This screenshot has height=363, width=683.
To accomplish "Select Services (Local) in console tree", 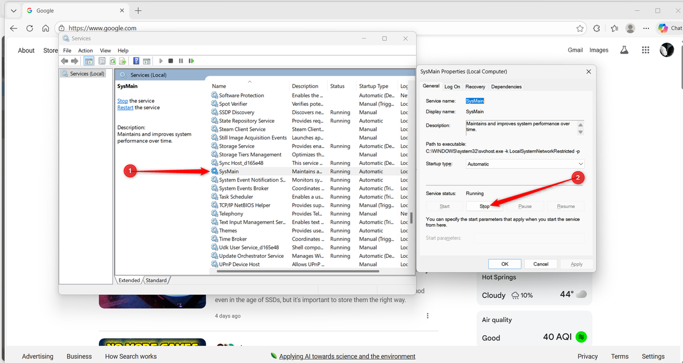I will (84, 73).
